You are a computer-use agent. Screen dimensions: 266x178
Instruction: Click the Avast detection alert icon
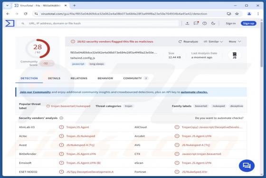click(61, 145)
